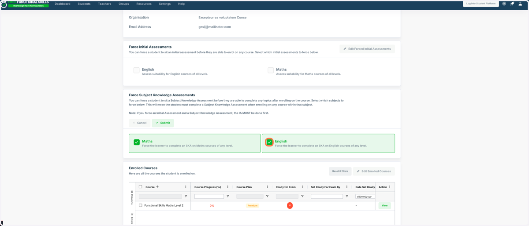
Task: Open the Dashboard menu
Action: tap(63, 4)
